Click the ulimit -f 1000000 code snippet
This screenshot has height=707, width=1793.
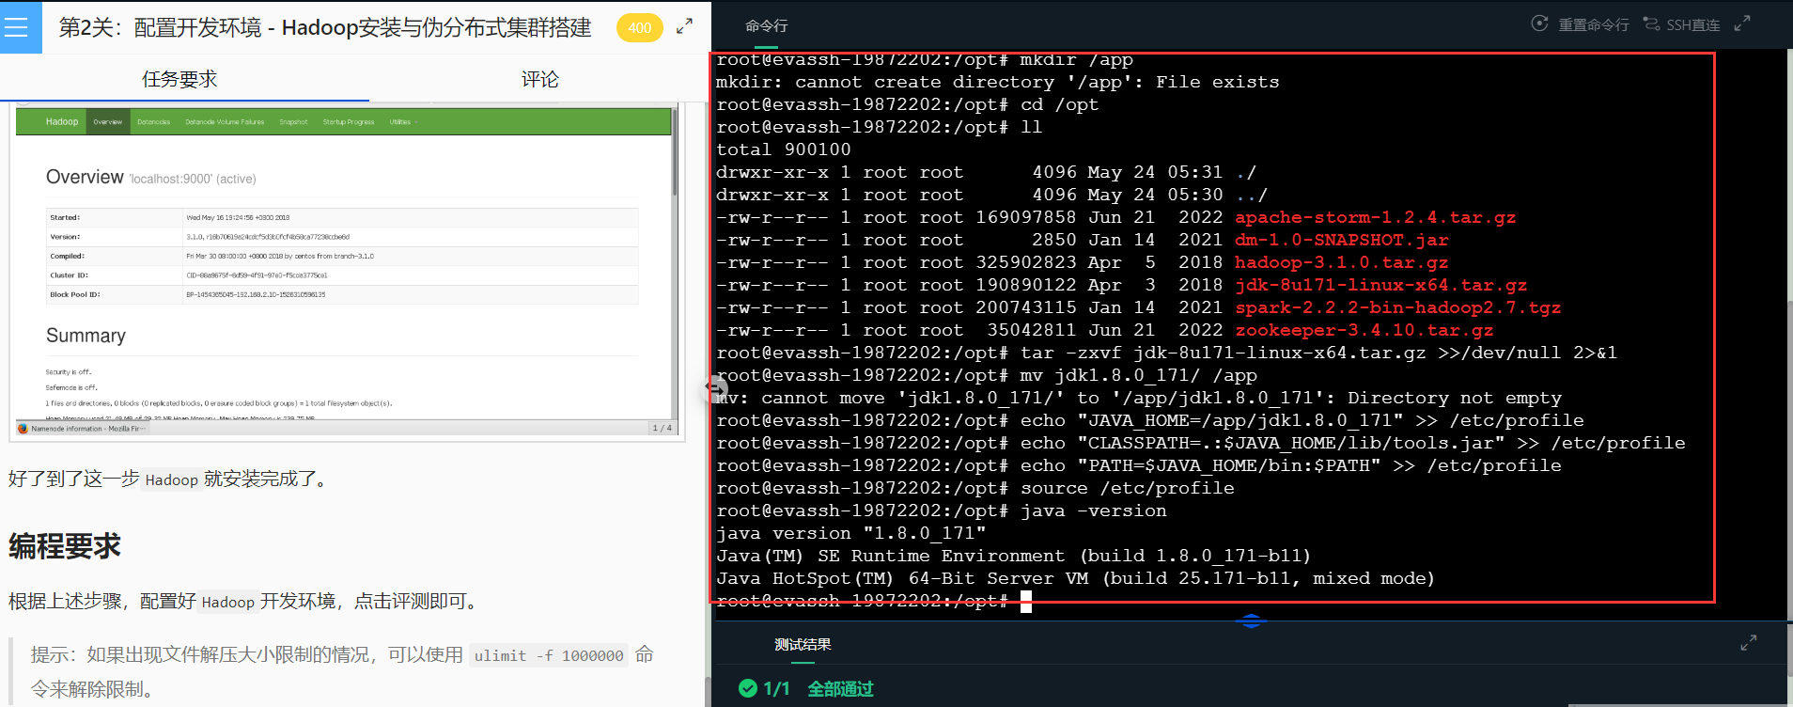[549, 655]
